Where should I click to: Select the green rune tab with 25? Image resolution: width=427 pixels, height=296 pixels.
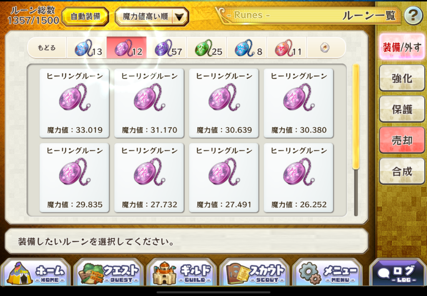tap(207, 48)
